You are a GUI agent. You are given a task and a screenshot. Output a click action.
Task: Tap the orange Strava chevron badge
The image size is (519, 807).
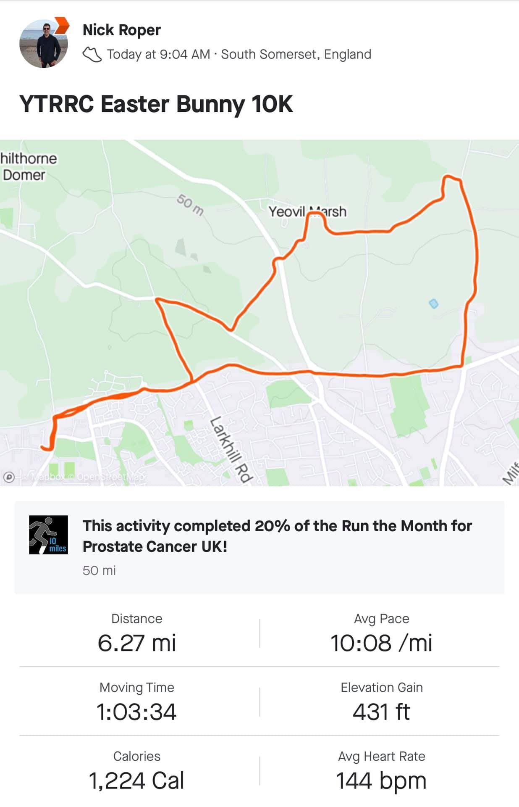pos(62,25)
